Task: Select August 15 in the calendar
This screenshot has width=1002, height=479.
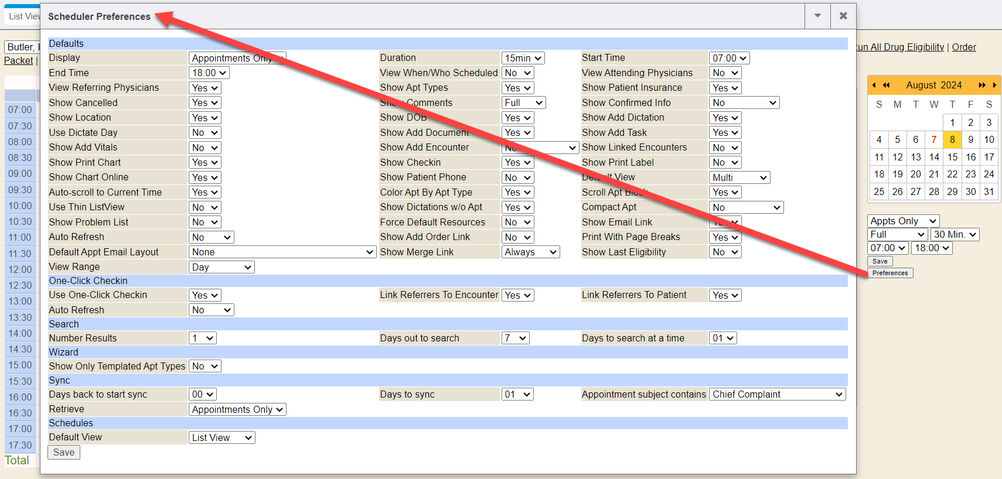Action: click(x=952, y=157)
